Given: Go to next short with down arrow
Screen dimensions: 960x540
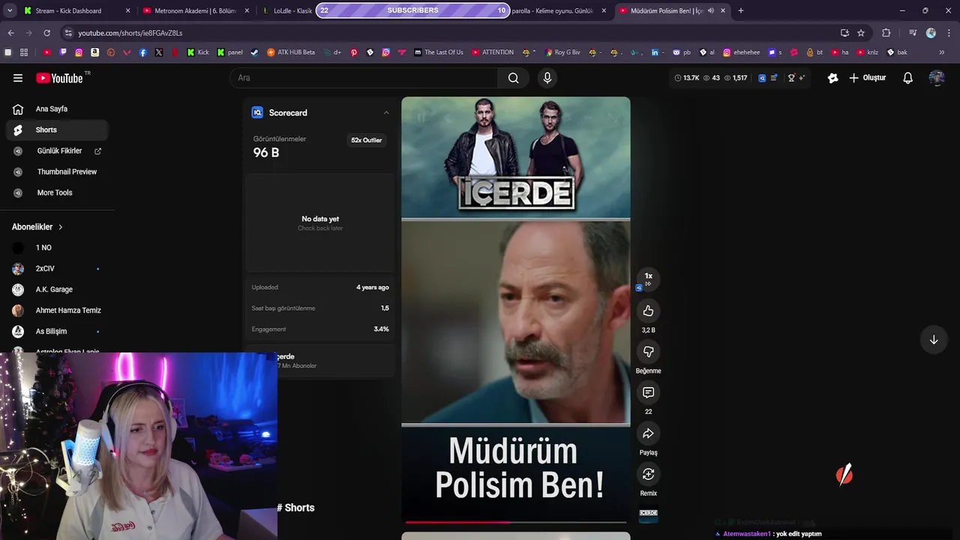Looking at the screenshot, I should pyautogui.click(x=934, y=340).
